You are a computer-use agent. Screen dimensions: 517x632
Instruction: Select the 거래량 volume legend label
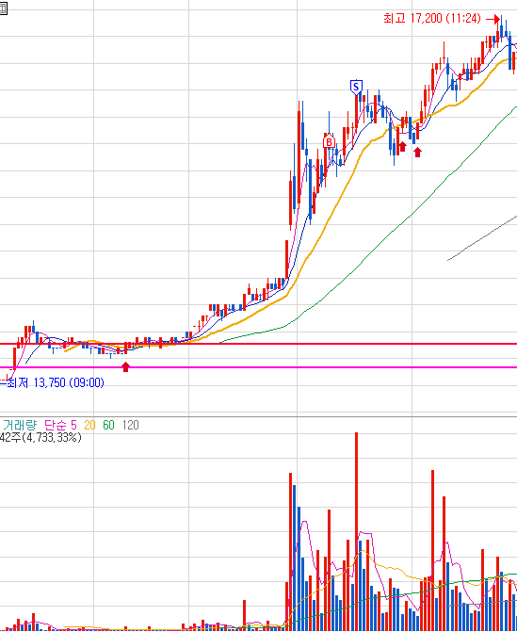click(x=20, y=425)
